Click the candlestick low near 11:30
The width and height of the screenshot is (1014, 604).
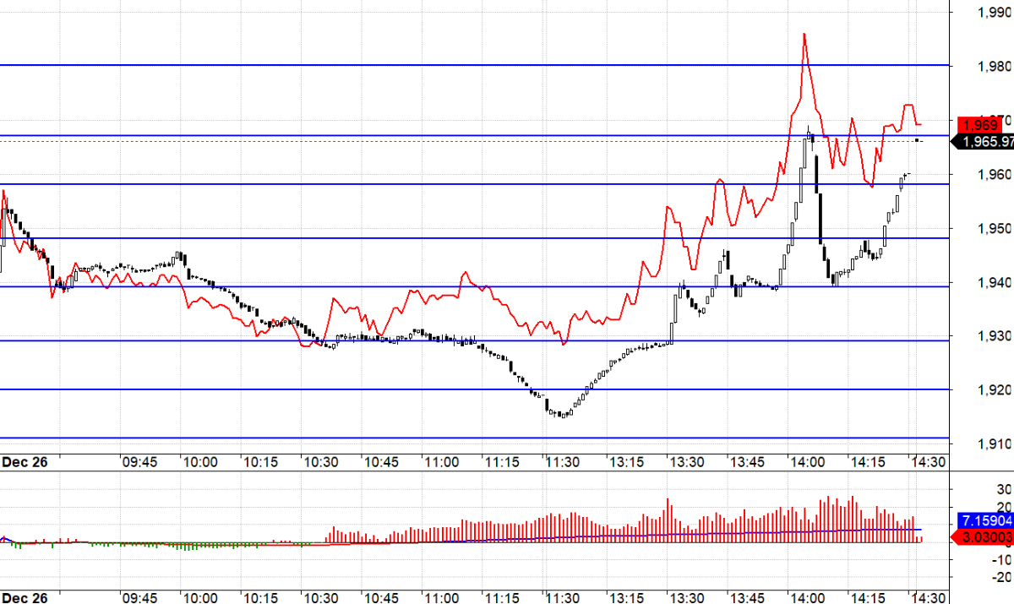[561, 415]
